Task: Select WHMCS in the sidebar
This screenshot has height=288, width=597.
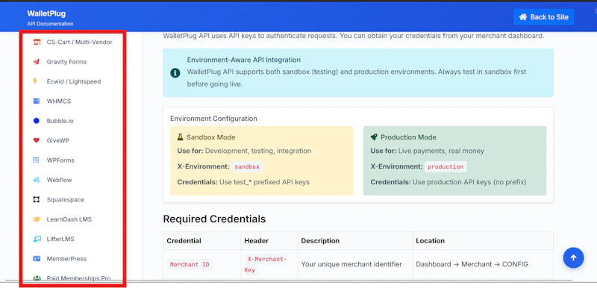Action: (59, 101)
